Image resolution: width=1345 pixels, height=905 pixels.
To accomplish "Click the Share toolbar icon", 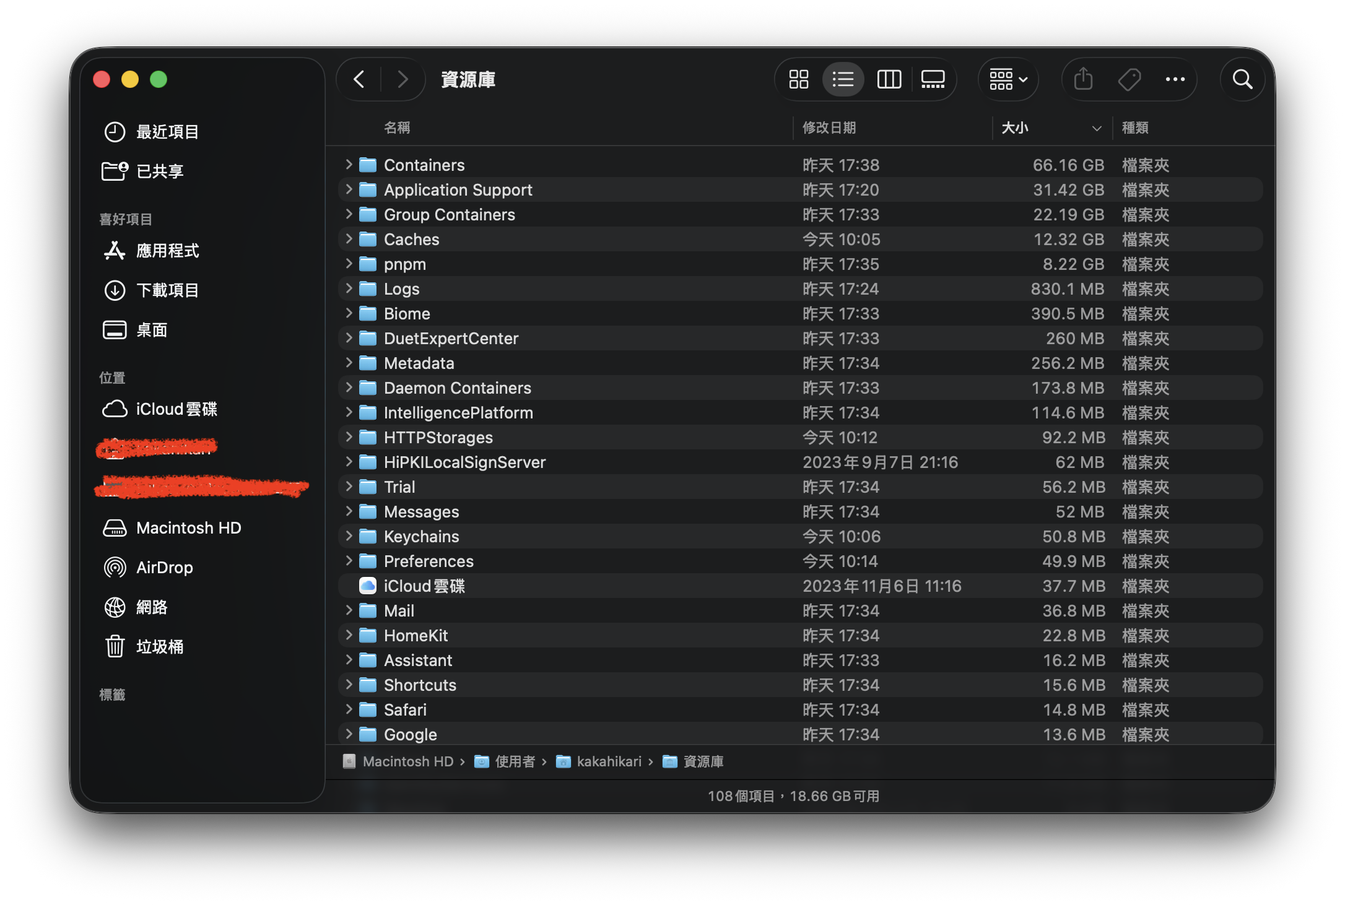I will pyautogui.click(x=1083, y=79).
